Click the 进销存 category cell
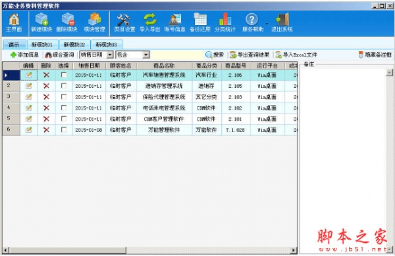This screenshot has height=256, width=395. pos(206,86)
